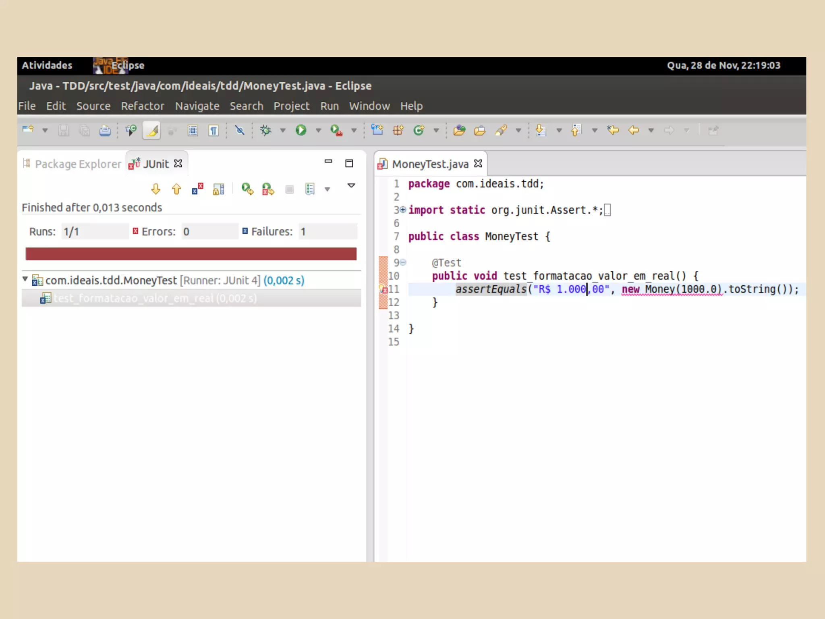Expand the folded import line 3
Screen dimensions: 825x619
pos(403,210)
